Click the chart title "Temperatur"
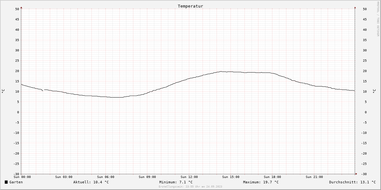The image size is (381, 190). point(190,6)
